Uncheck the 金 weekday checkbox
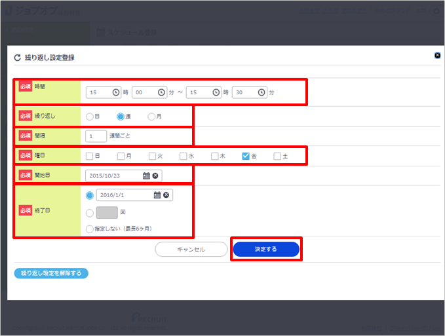 tap(246, 156)
